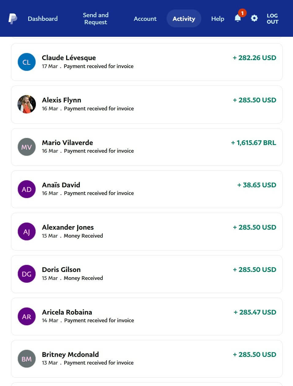Open the Anaïs David payment name
Image resolution: width=293 pixels, height=386 pixels.
[x=61, y=185]
